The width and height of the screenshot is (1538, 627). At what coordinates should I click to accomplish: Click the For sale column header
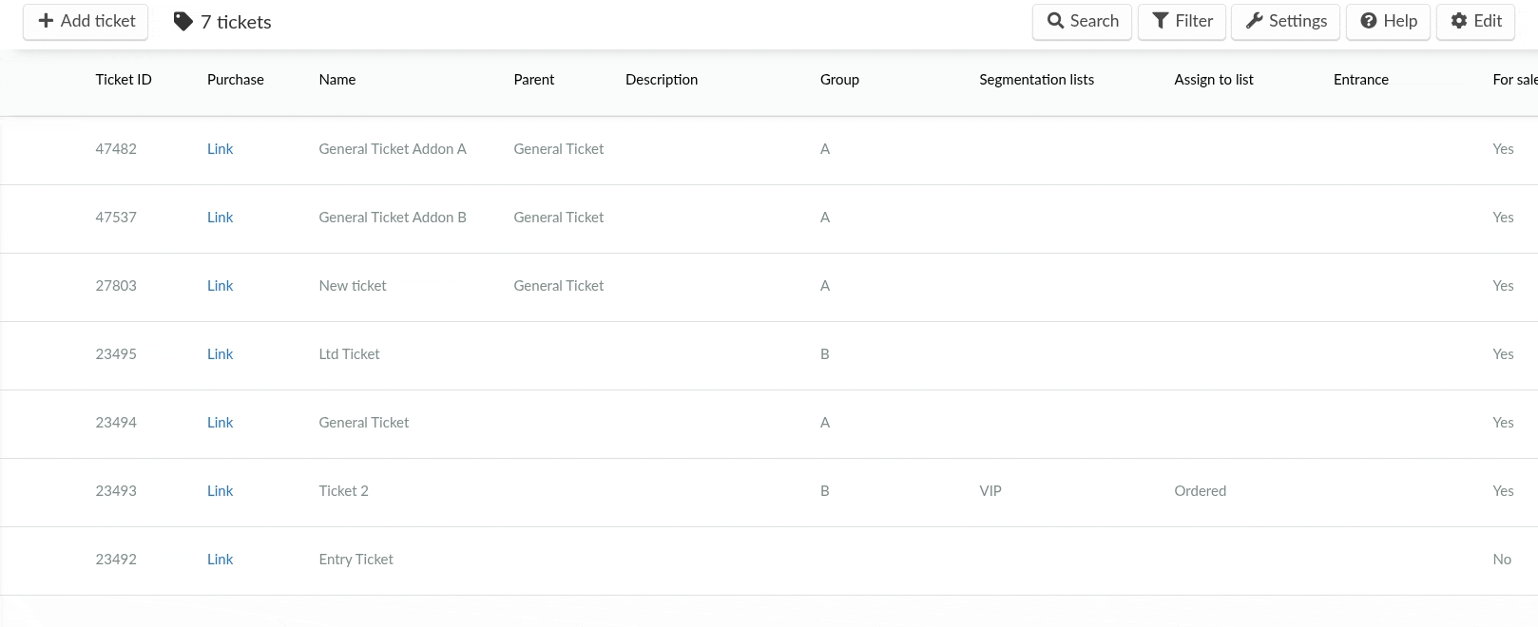point(1515,80)
